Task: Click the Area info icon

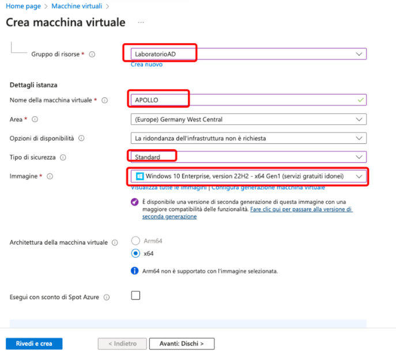Action: click(x=35, y=119)
